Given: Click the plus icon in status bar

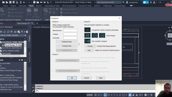Looking at the screenshot, I should click(x=151, y=95).
